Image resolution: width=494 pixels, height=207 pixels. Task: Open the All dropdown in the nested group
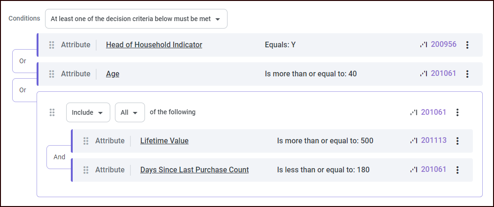(x=129, y=112)
